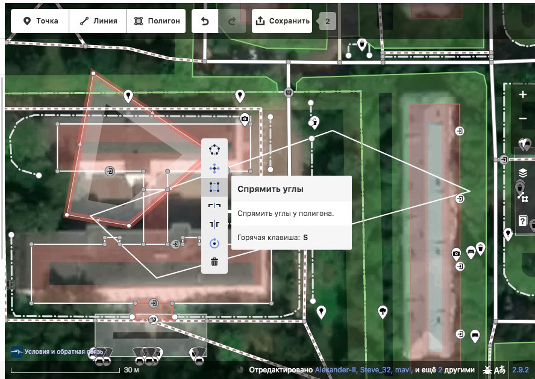This screenshot has height=379, width=535.
Task: Open the version 2.9.2 changelog link
Action: (521, 370)
